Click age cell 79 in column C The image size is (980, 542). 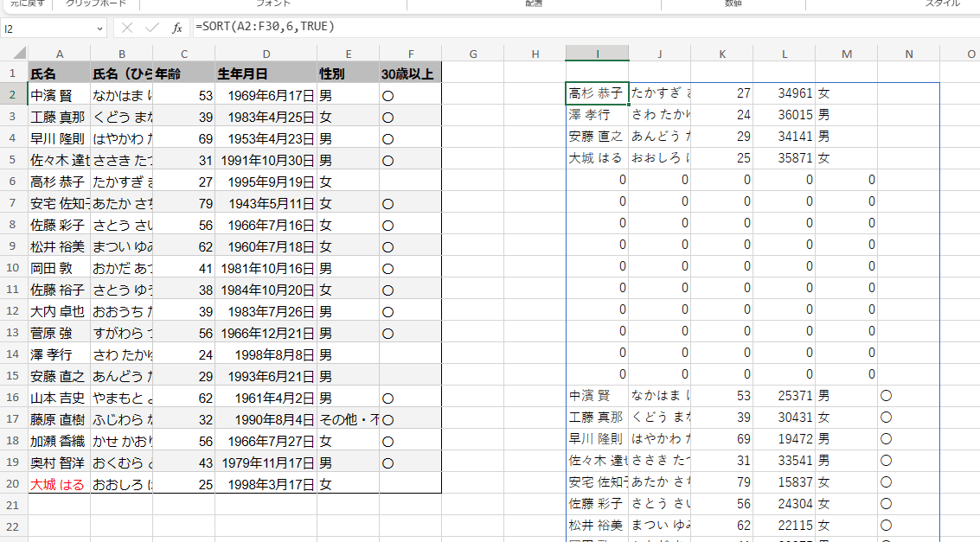point(183,203)
